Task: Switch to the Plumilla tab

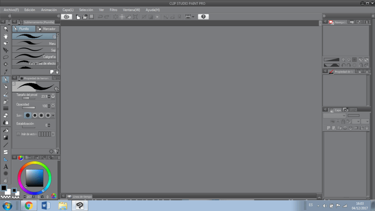Action: 24,29
